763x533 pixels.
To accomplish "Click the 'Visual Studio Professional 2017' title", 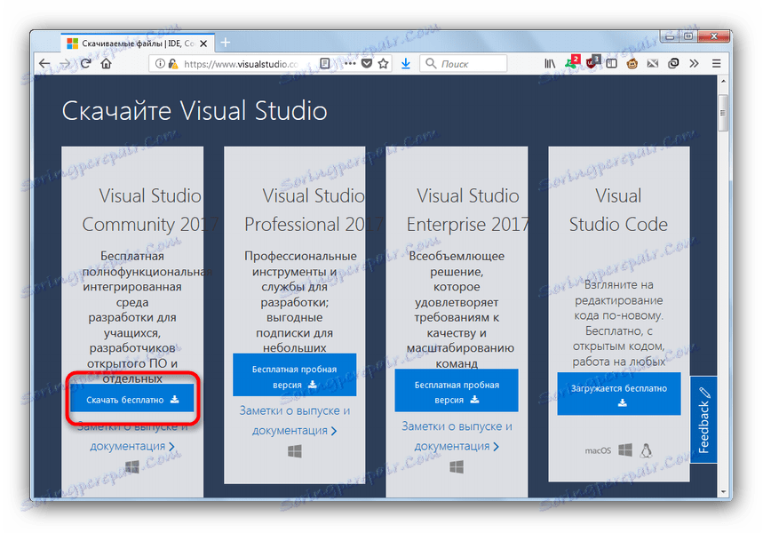I will coord(314,210).
